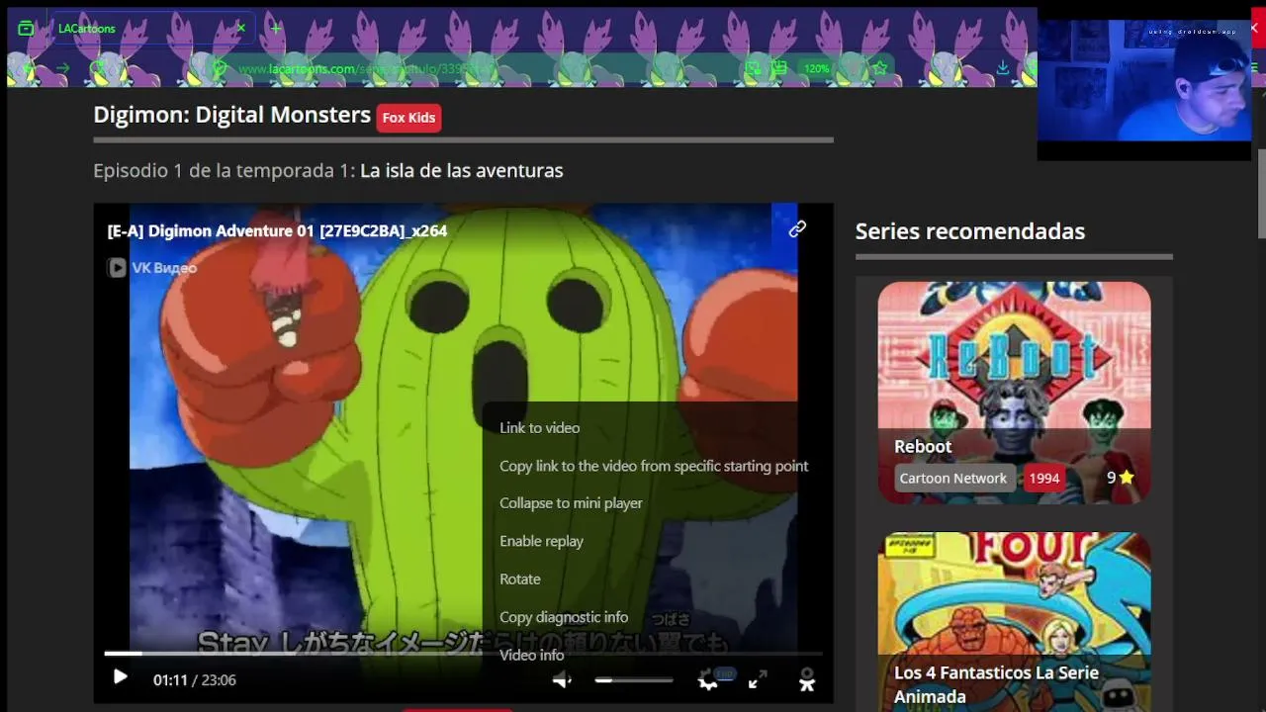Bookmark this page with the star
This screenshot has height=712, width=1266.
(879, 68)
